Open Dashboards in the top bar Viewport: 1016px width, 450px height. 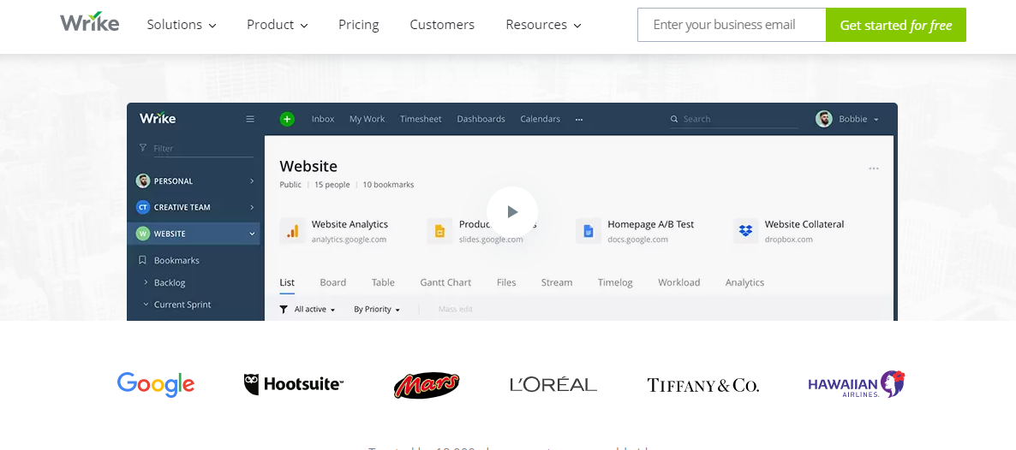[481, 119]
